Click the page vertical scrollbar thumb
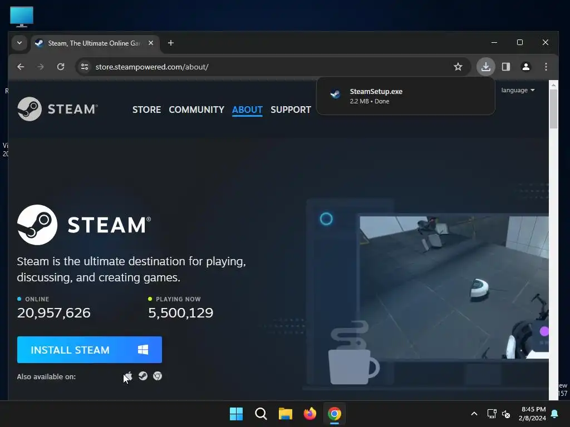Screen dimensions: 570x427 coord(553,109)
